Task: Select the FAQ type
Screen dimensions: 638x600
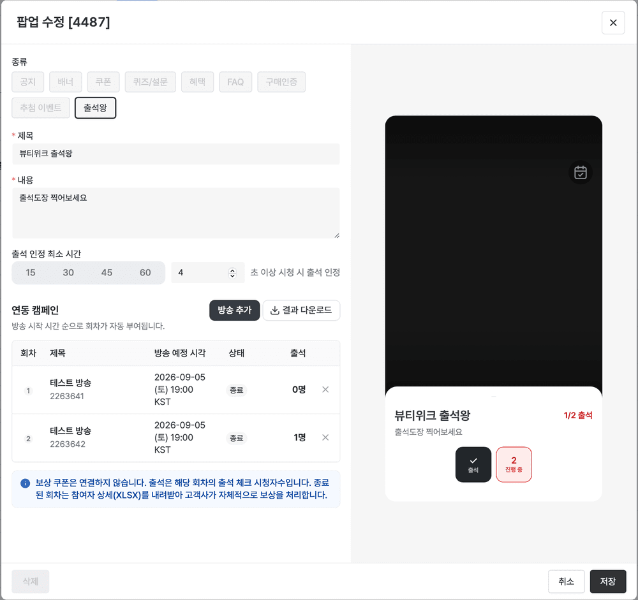Action: (x=235, y=82)
